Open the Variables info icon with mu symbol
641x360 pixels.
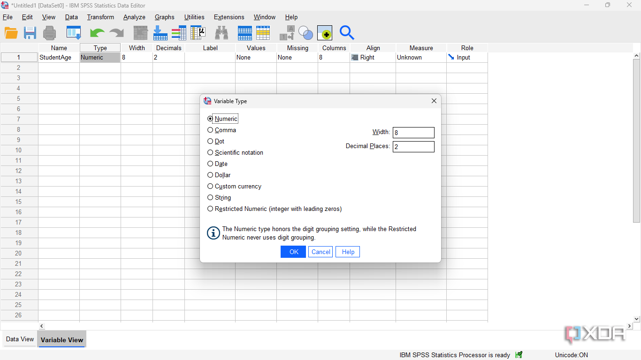(x=198, y=33)
